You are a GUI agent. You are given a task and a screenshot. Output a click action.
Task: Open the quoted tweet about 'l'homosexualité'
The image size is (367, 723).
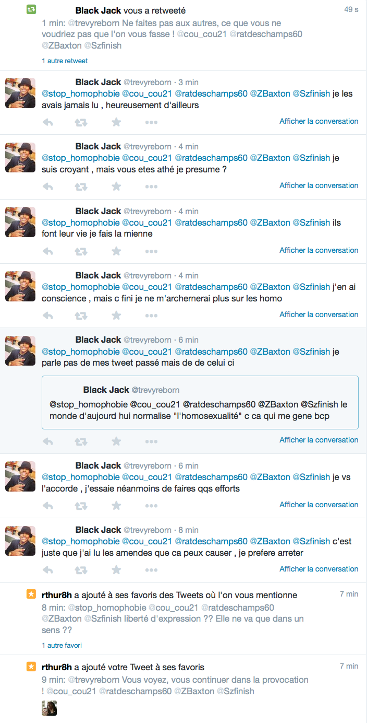200,402
